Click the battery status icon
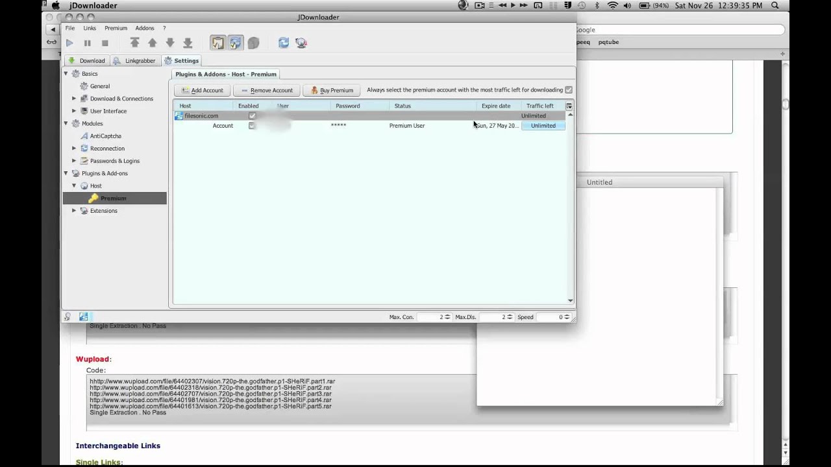 tap(645, 5)
